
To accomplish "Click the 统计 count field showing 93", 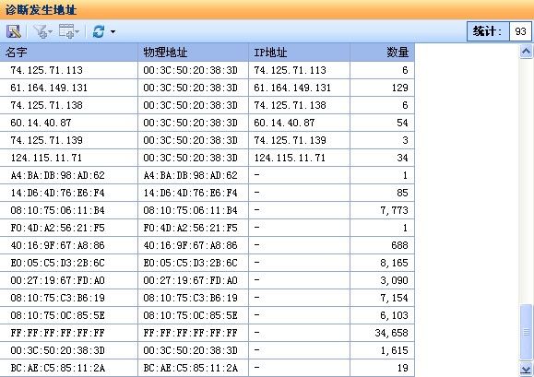I will 520,31.
